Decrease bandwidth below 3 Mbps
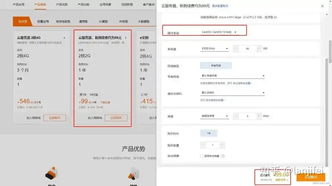This screenshot has height=186, width=332. click(x=236, y=116)
